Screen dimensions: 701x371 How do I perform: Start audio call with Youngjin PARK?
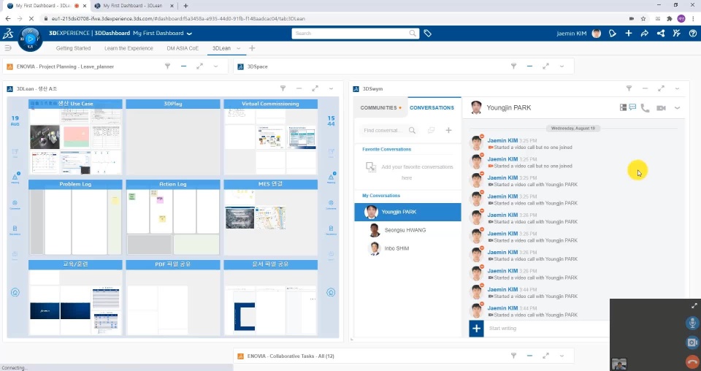645,108
